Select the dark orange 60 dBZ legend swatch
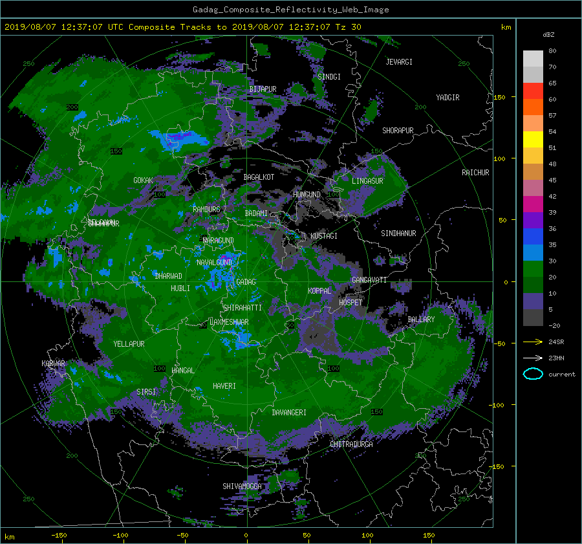Screen dimensions: 582x544 [533, 107]
